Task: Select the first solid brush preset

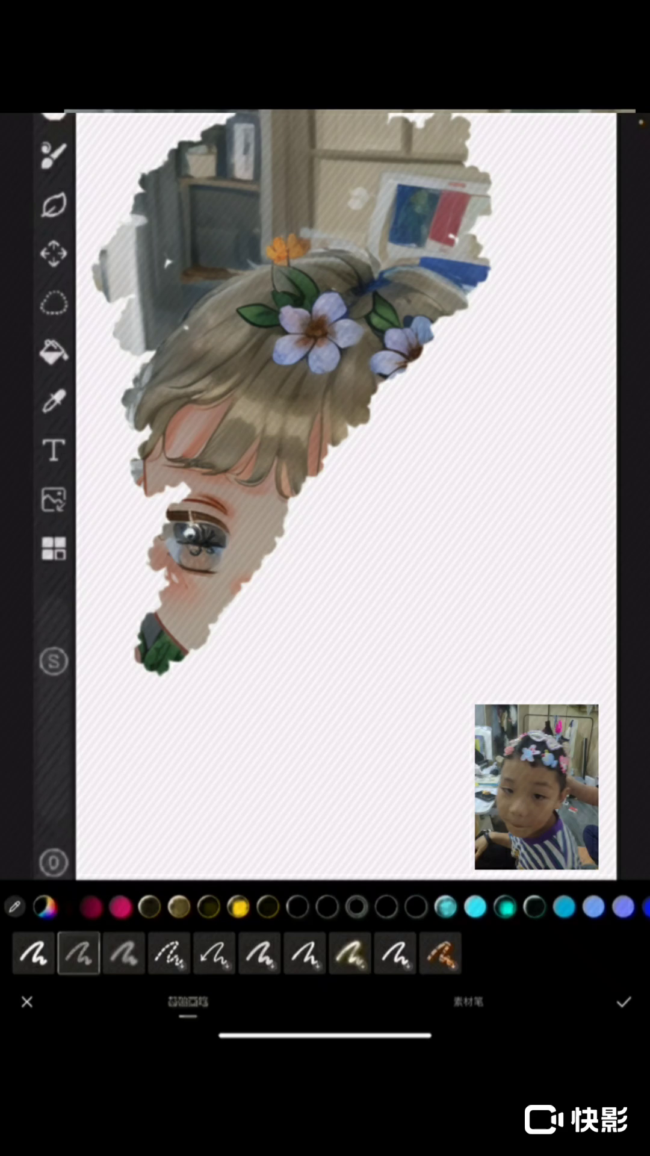Action: click(x=34, y=954)
